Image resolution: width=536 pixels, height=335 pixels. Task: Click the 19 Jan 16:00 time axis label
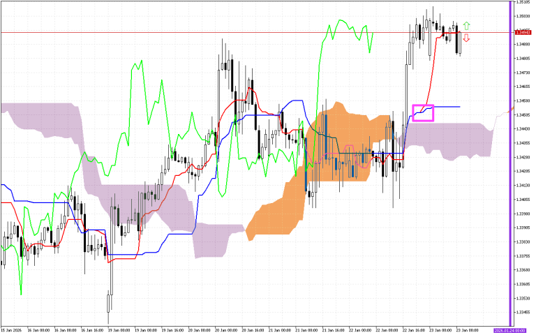point(172,331)
